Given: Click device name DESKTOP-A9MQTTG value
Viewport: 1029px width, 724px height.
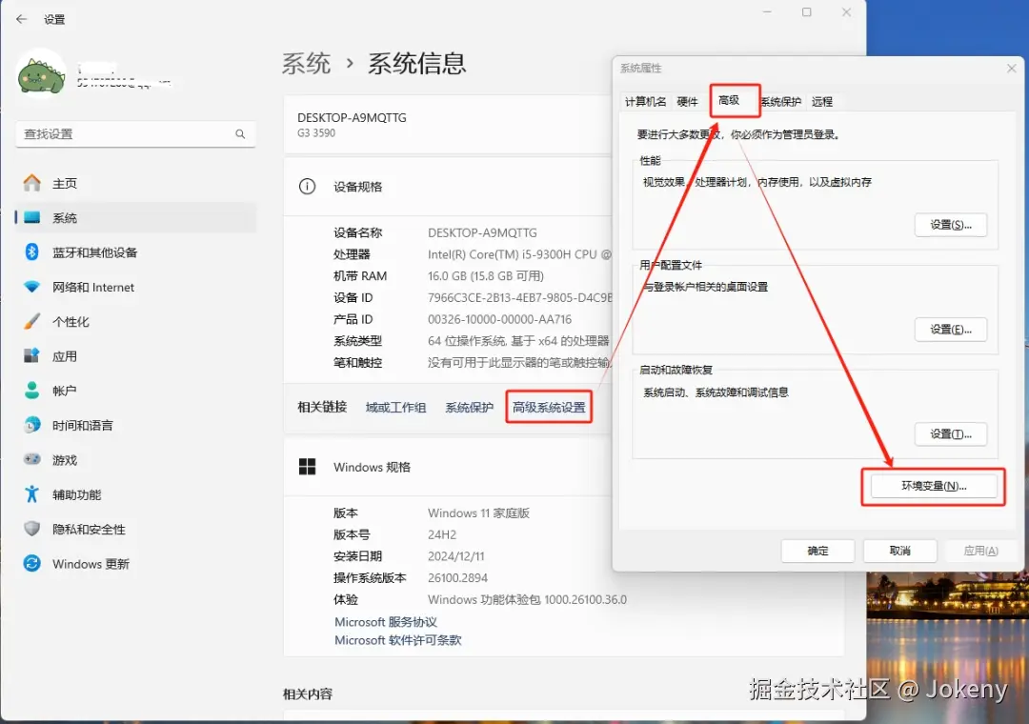Looking at the screenshot, I should click(482, 233).
